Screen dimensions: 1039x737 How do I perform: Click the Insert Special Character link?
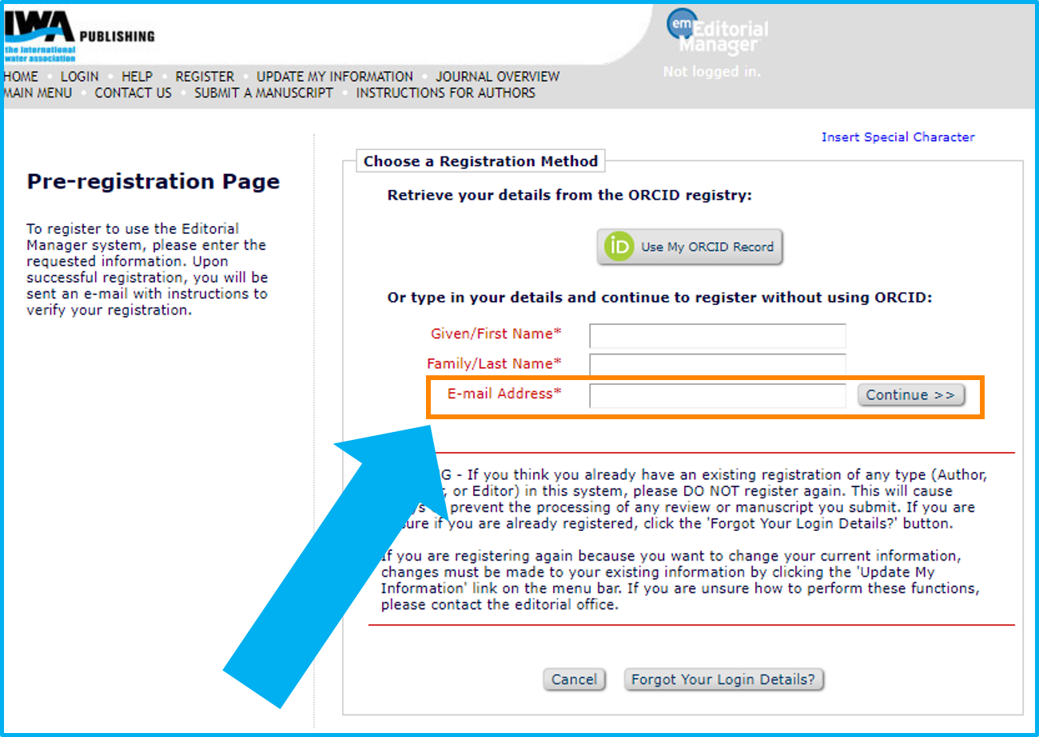tap(898, 137)
